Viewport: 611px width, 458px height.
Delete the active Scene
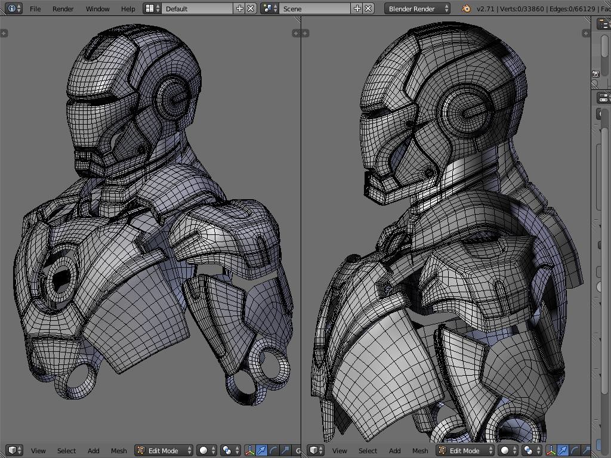tap(368, 8)
